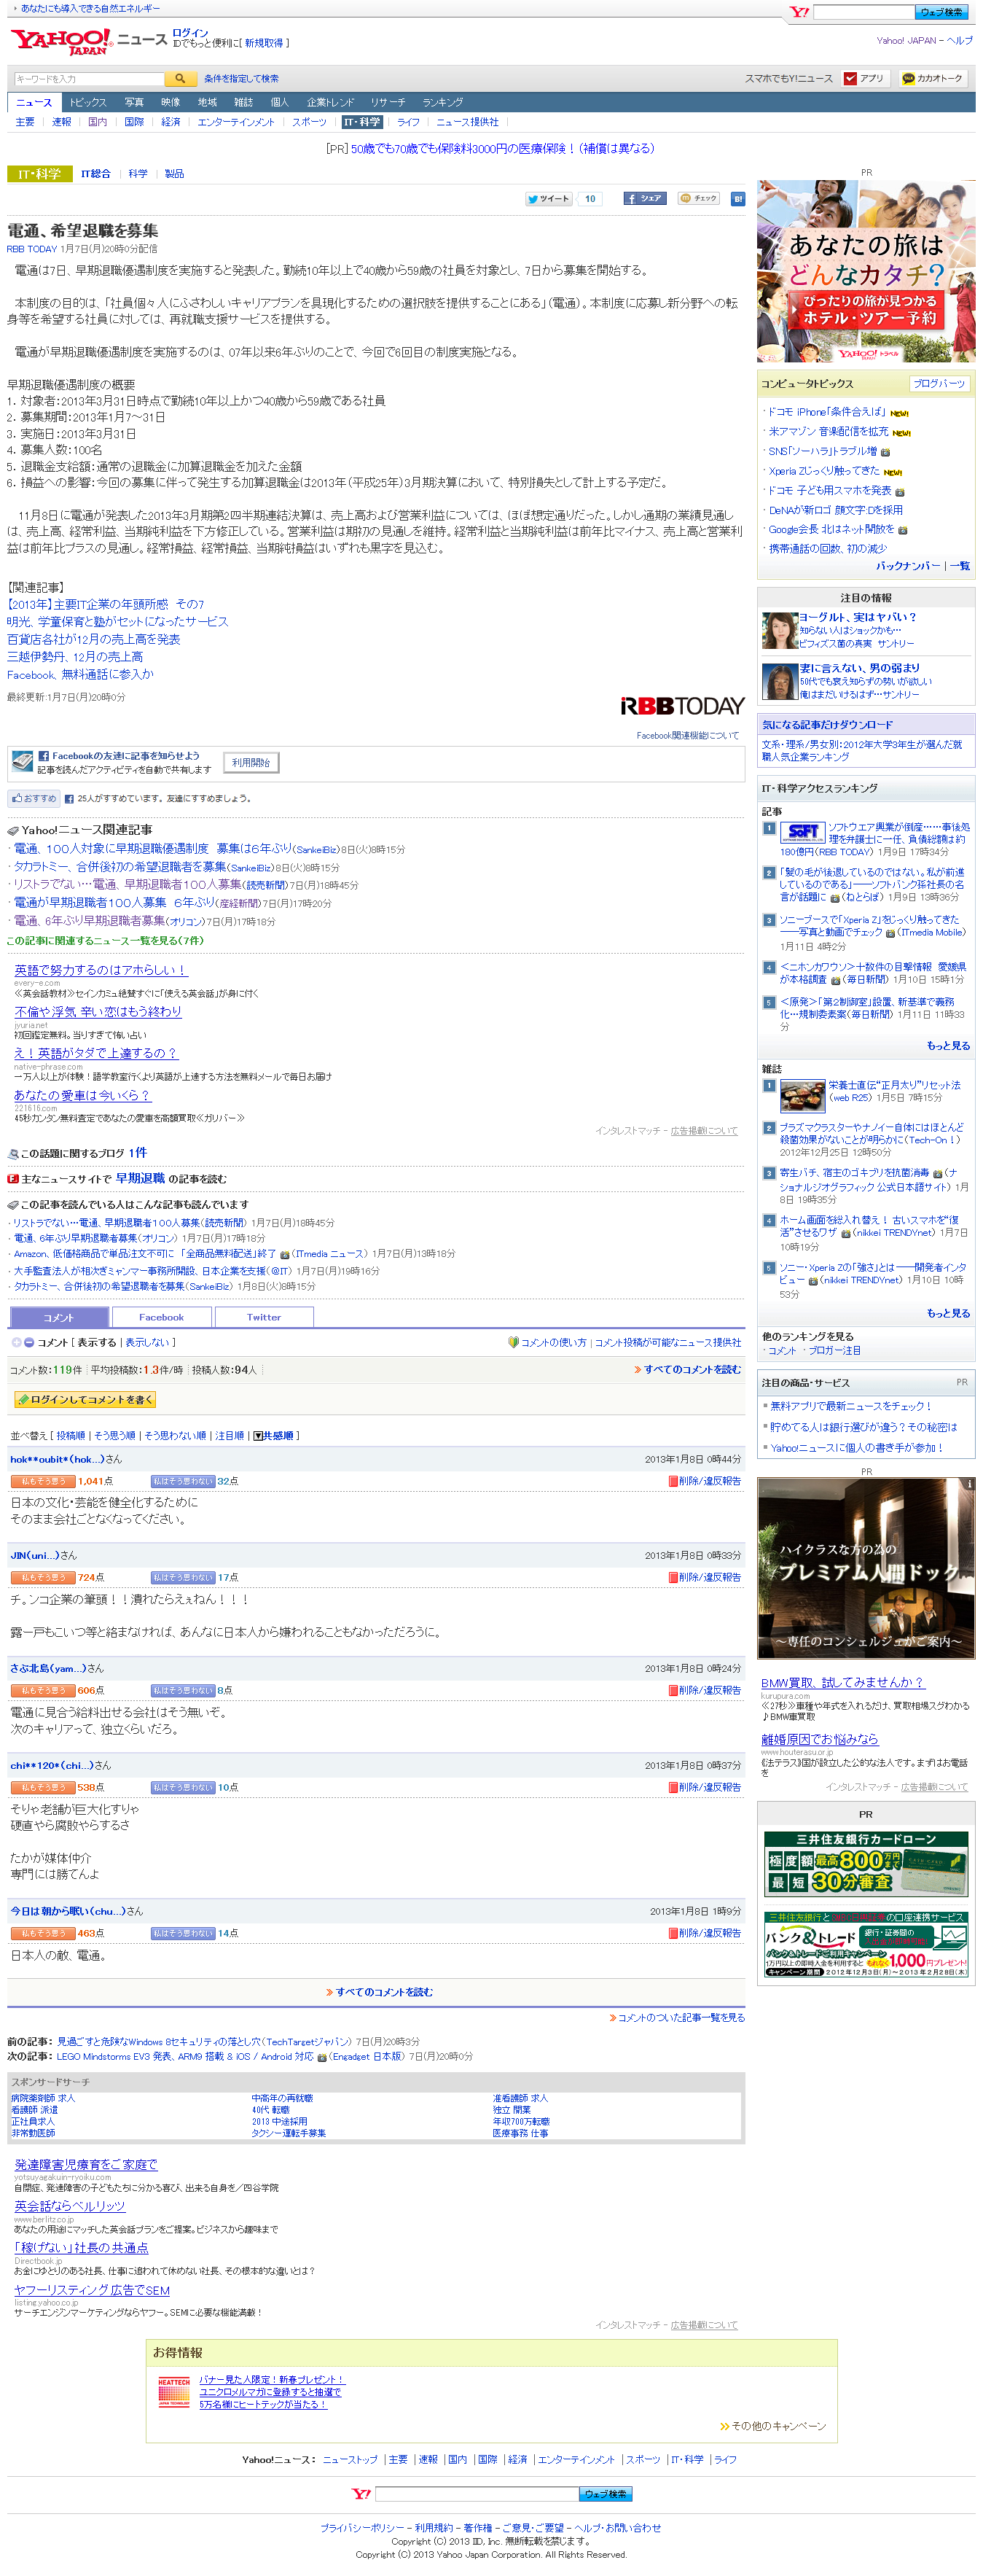
Task: Open the 早期退職 news search link
Action: [x=140, y=1178]
